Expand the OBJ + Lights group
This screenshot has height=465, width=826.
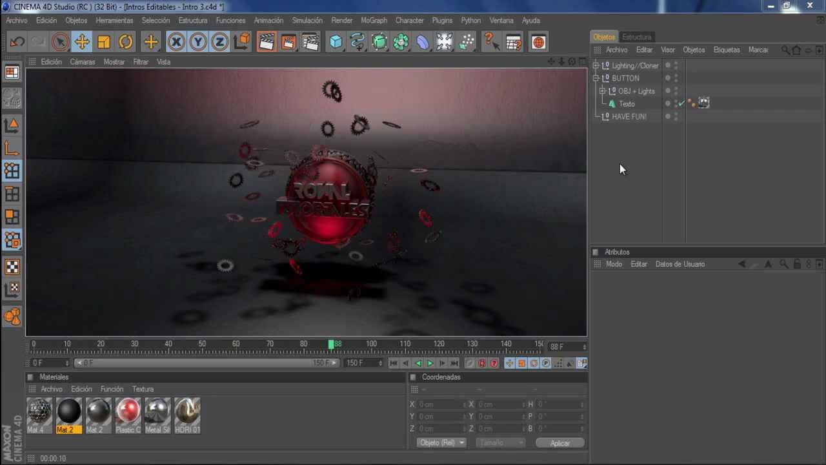(603, 91)
